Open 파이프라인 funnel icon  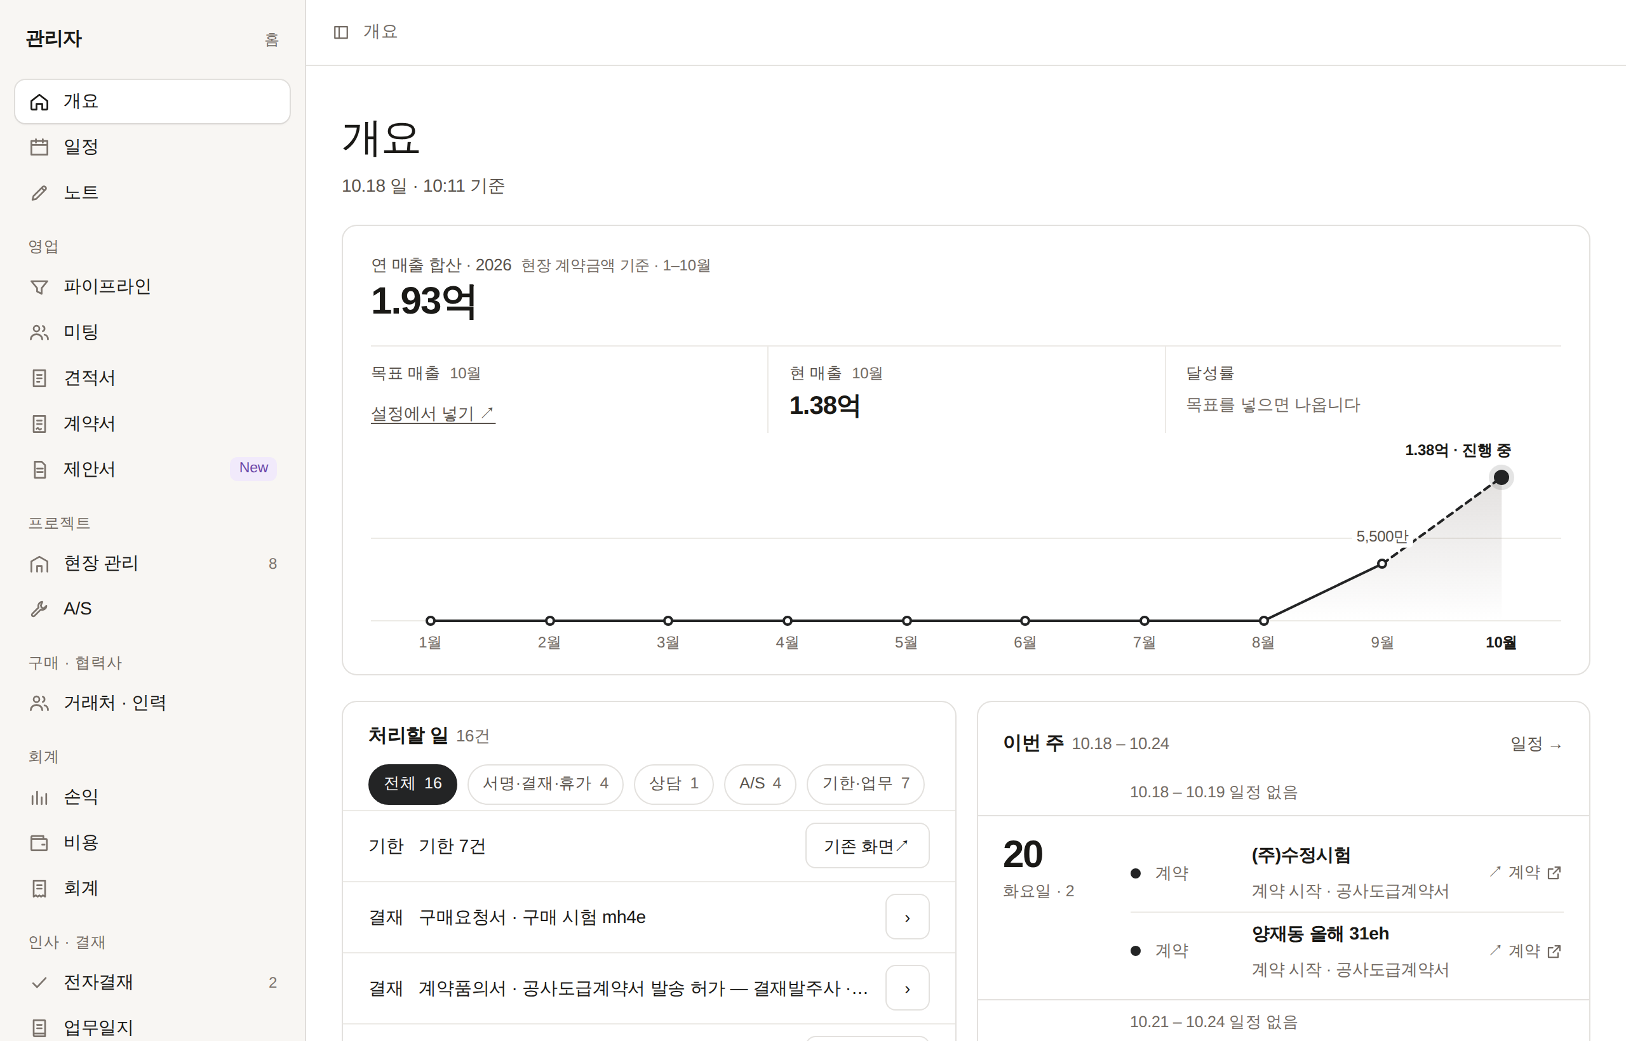tap(39, 288)
